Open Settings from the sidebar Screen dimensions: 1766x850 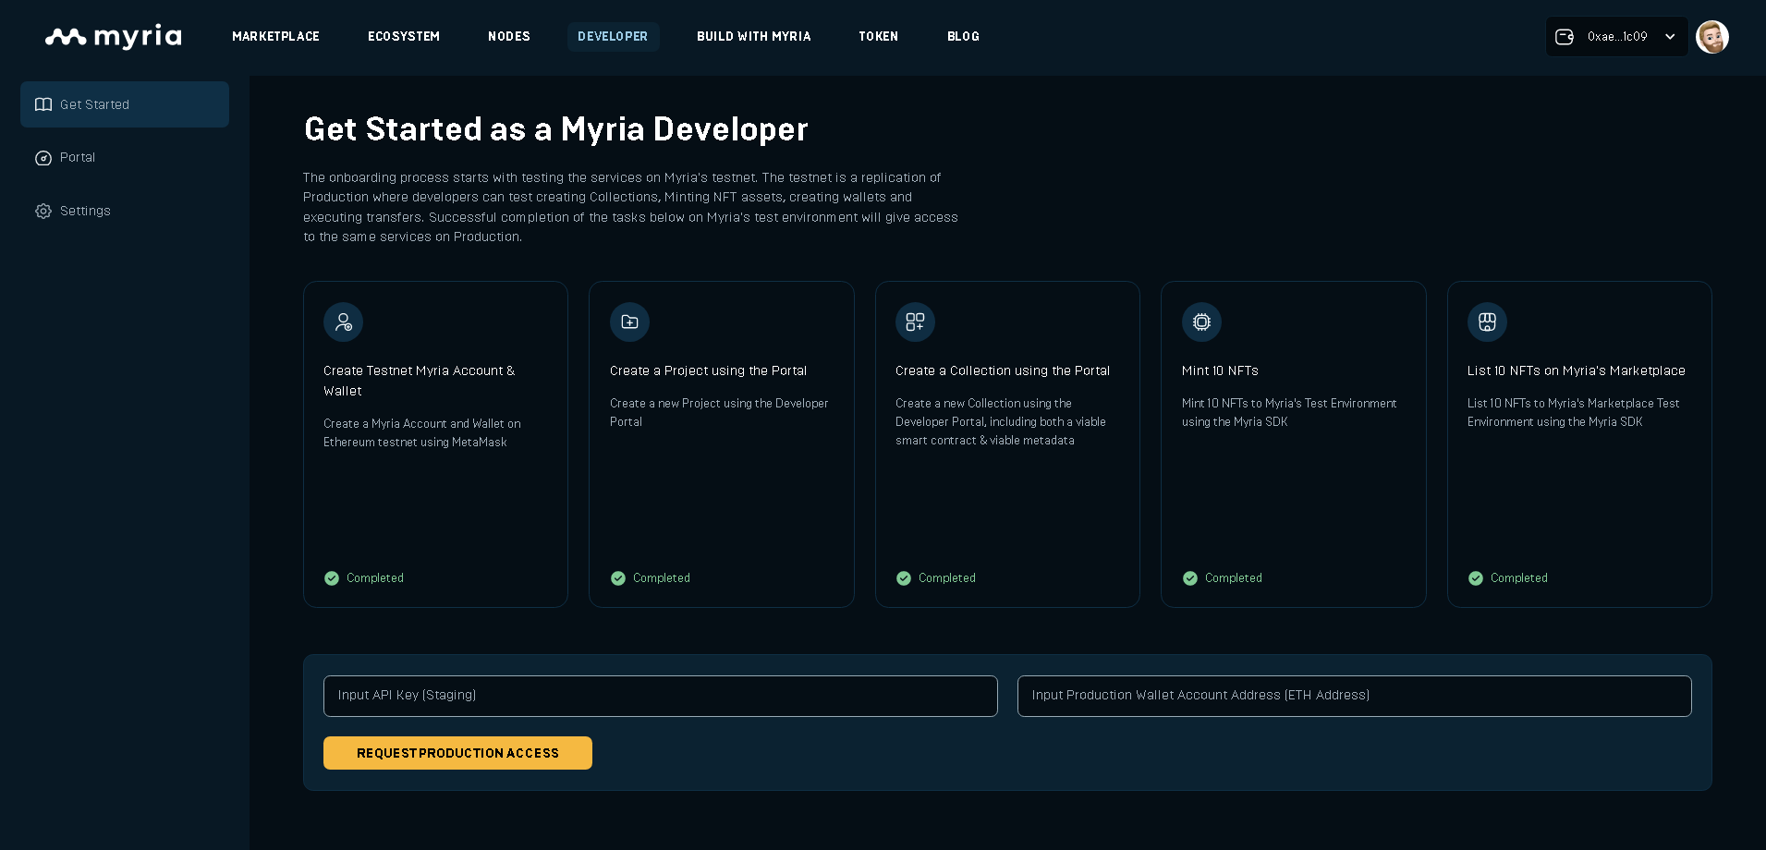point(85,211)
